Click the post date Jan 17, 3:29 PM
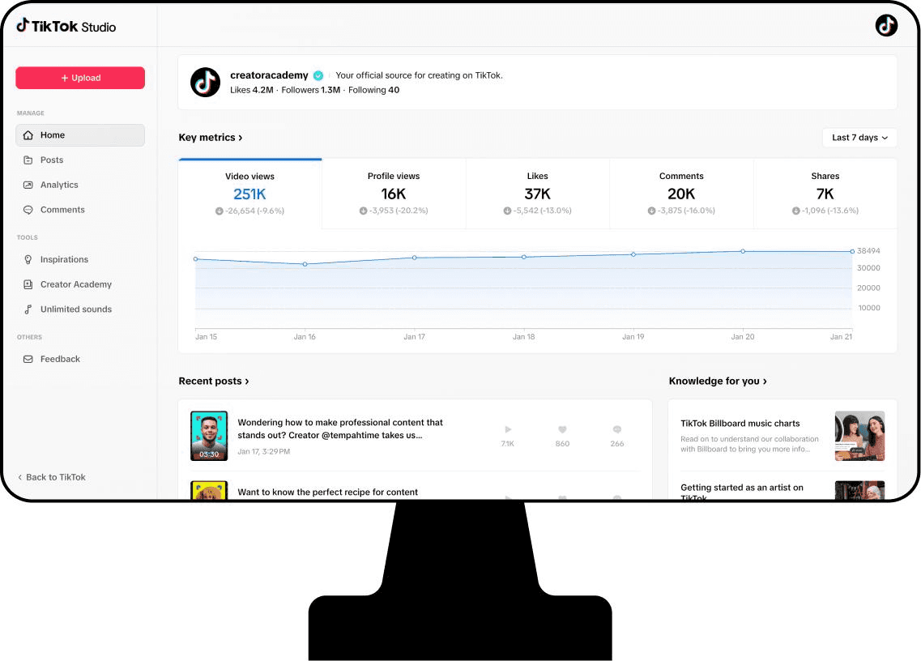Screen dimensions: 921x661 coord(264,452)
